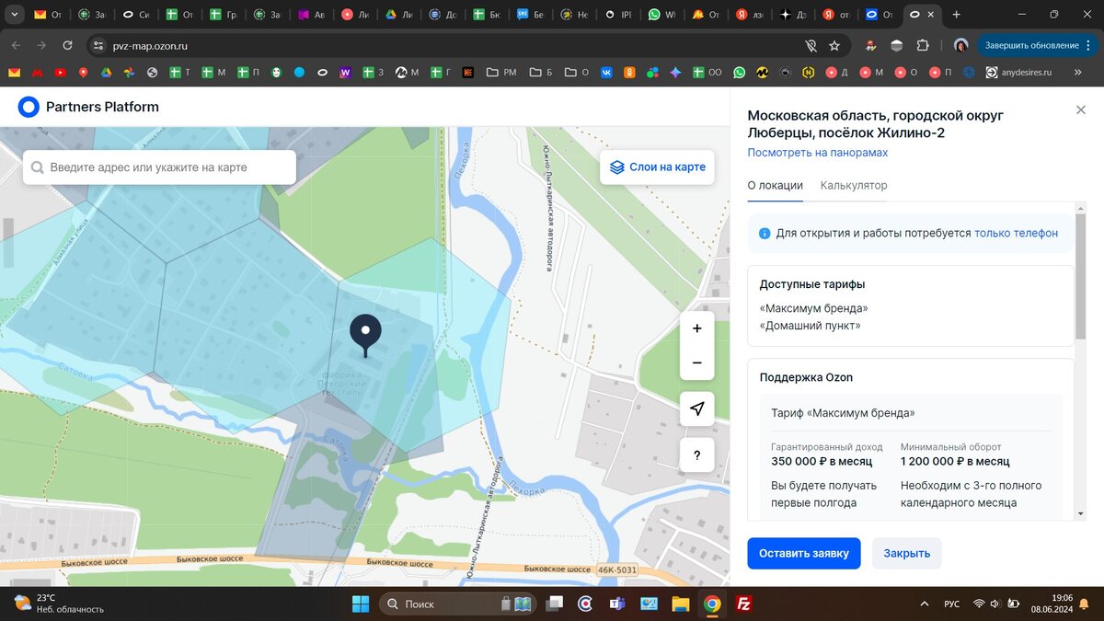
Task: Switch to the WhatsApp browser tab
Action: point(660,15)
